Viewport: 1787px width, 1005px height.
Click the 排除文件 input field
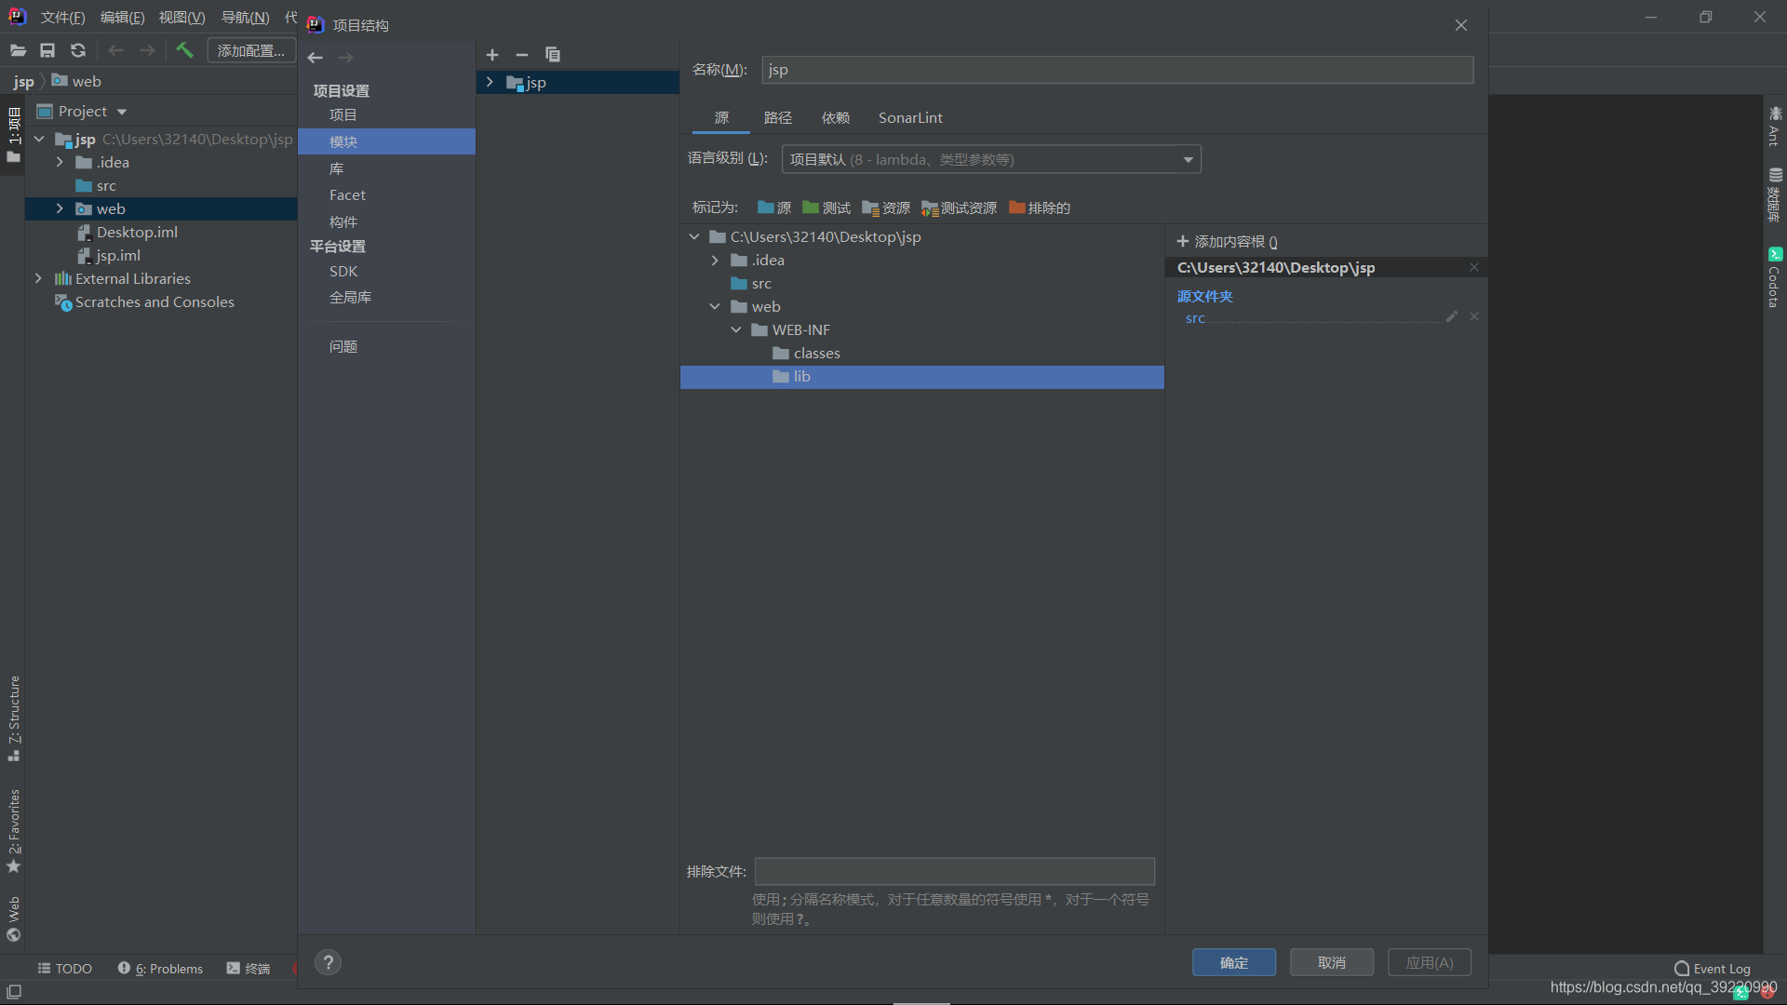coord(954,871)
